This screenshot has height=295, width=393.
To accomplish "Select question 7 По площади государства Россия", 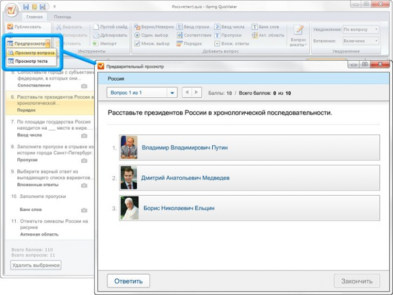I will [50, 128].
